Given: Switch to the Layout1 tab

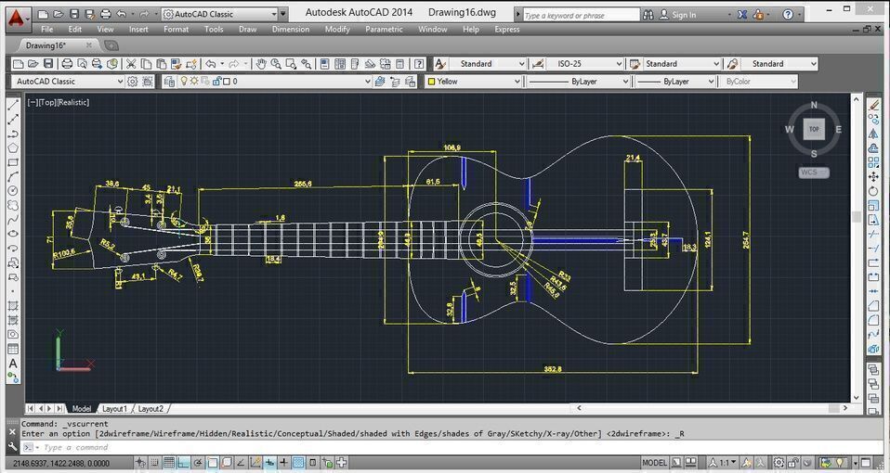Looking at the screenshot, I should [x=114, y=408].
